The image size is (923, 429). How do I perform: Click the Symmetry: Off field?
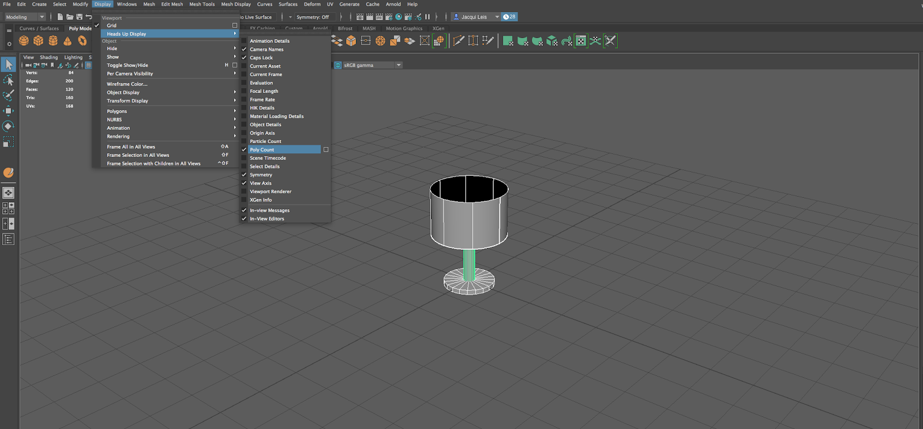coord(313,17)
